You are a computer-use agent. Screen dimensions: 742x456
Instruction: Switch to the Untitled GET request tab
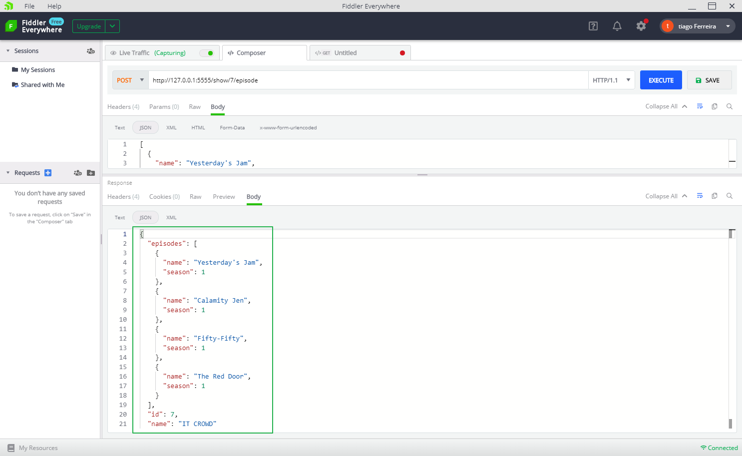point(360,53)
